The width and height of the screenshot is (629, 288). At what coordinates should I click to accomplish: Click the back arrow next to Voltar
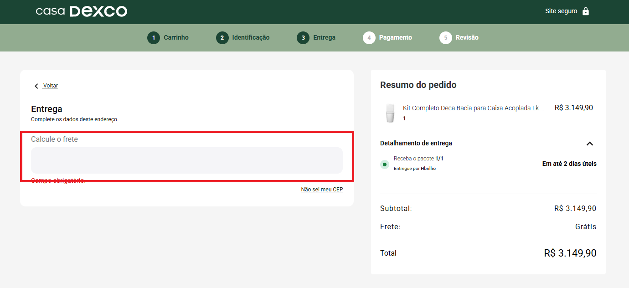[36, 86]
